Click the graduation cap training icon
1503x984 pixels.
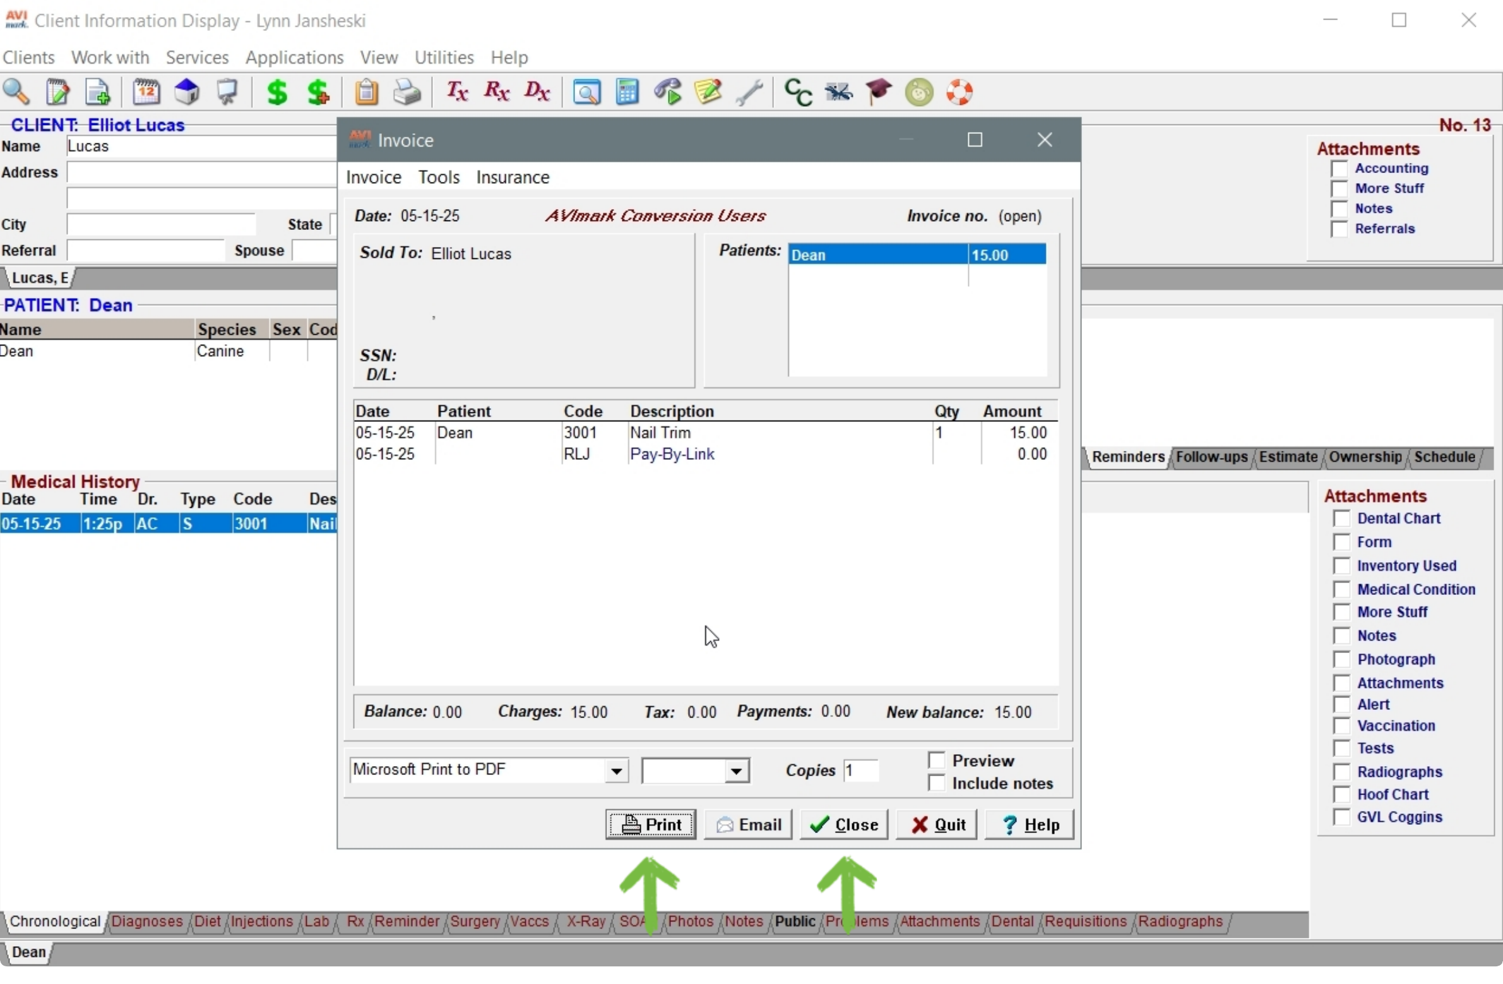(879, 93)
